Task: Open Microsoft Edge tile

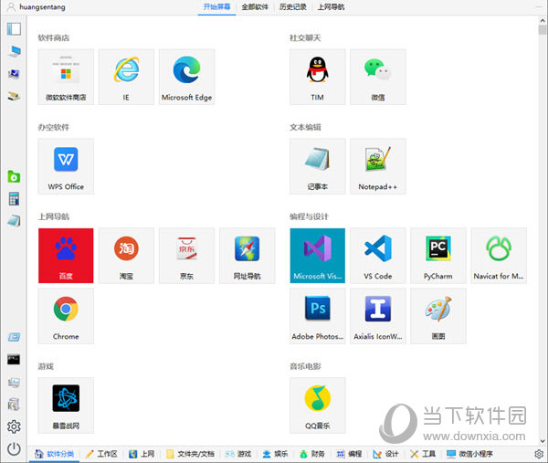Action: pos(186,77)
